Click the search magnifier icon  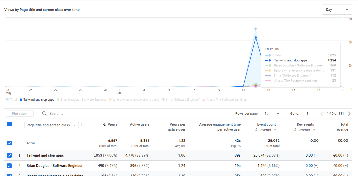tap(44, 114)
